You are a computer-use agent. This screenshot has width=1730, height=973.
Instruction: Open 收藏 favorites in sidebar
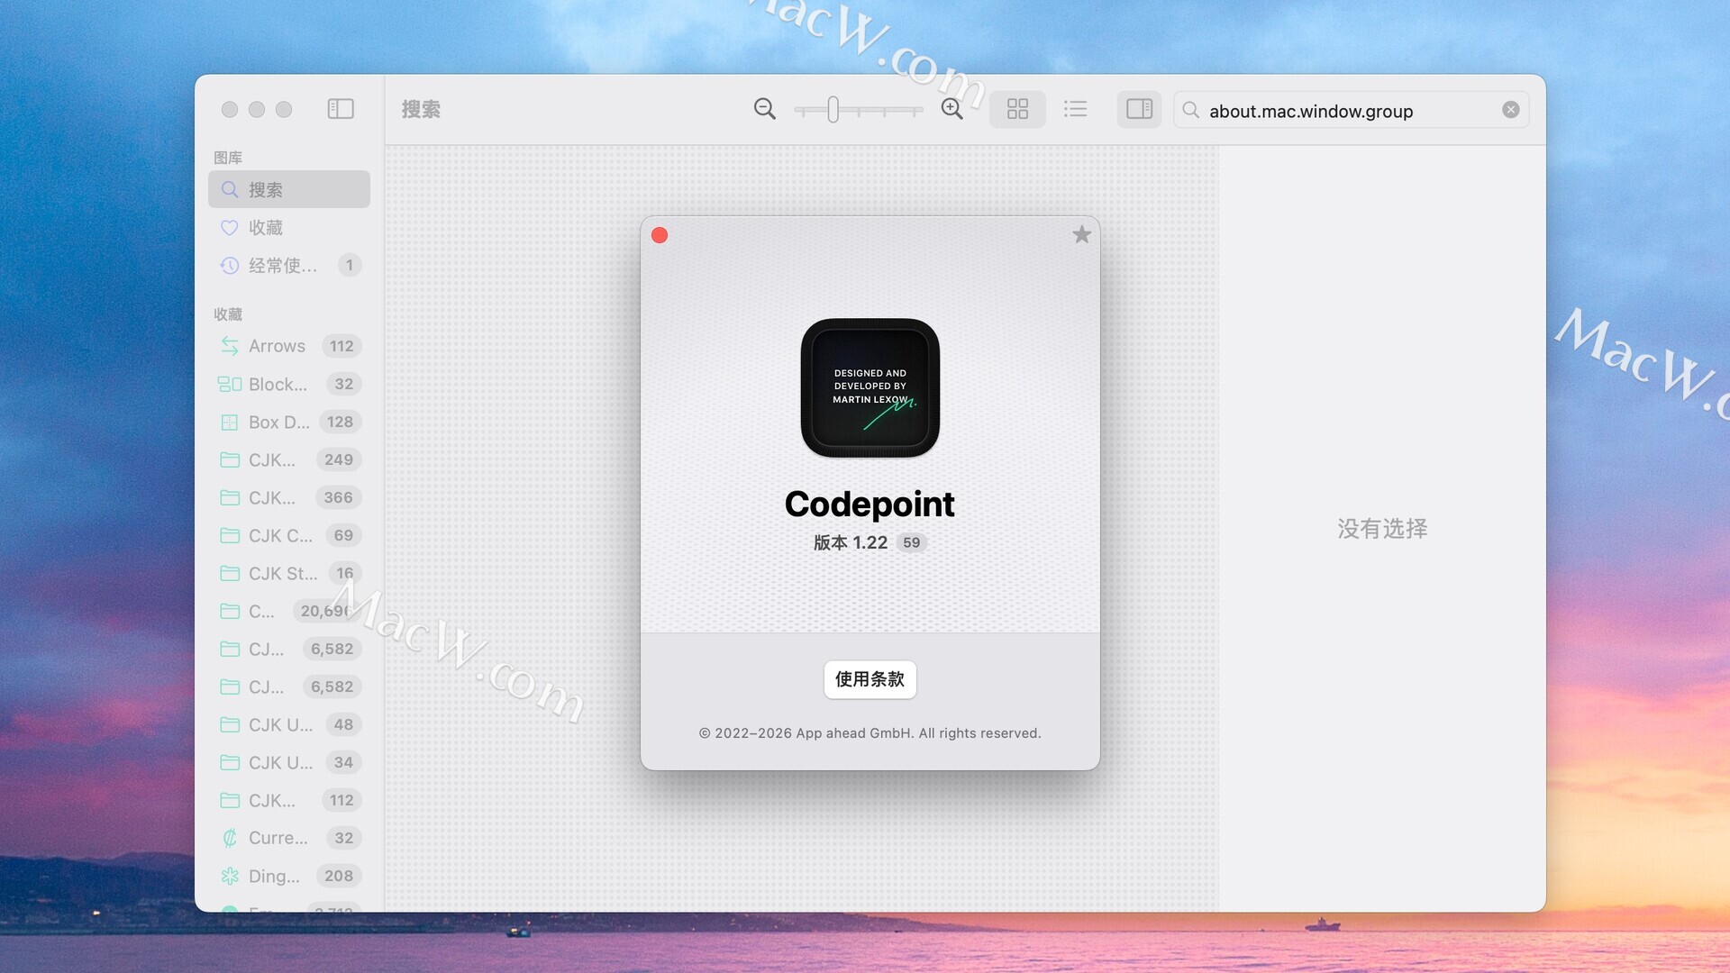click(x=266, y=228)
